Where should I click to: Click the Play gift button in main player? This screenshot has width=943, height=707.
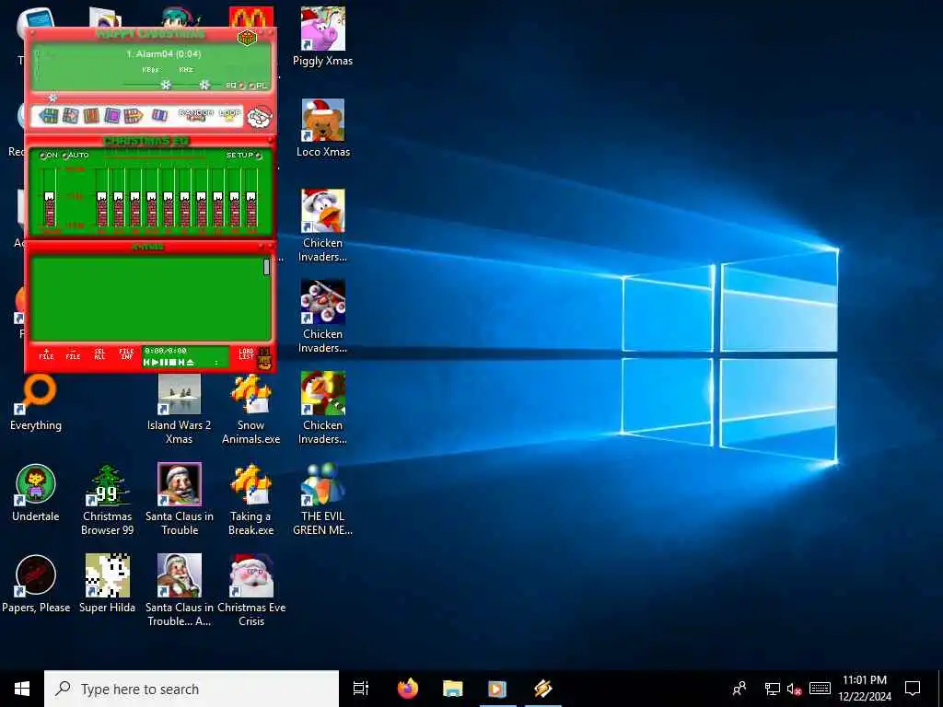(70, 115)
